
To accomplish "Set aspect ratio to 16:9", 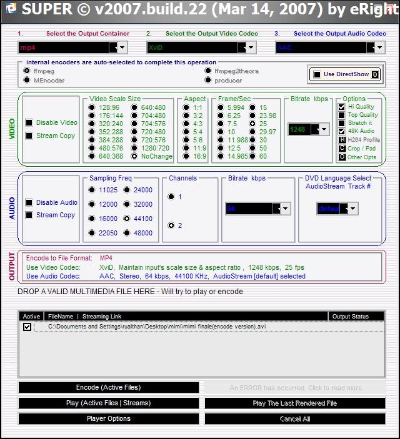I will tap(186, 156).
